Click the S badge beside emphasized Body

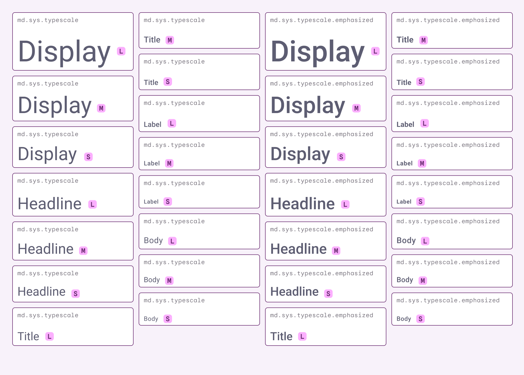(420, 319)
